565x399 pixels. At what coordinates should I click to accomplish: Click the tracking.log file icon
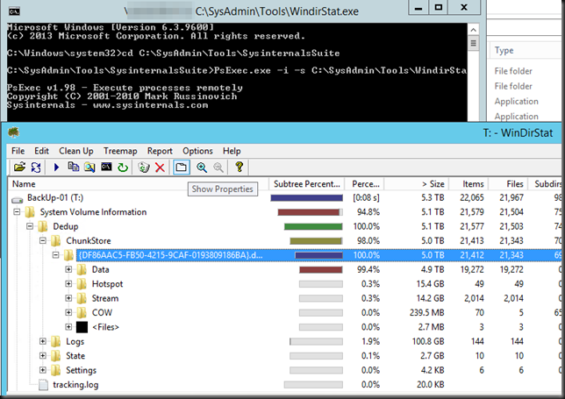click(x=43, y=385)
